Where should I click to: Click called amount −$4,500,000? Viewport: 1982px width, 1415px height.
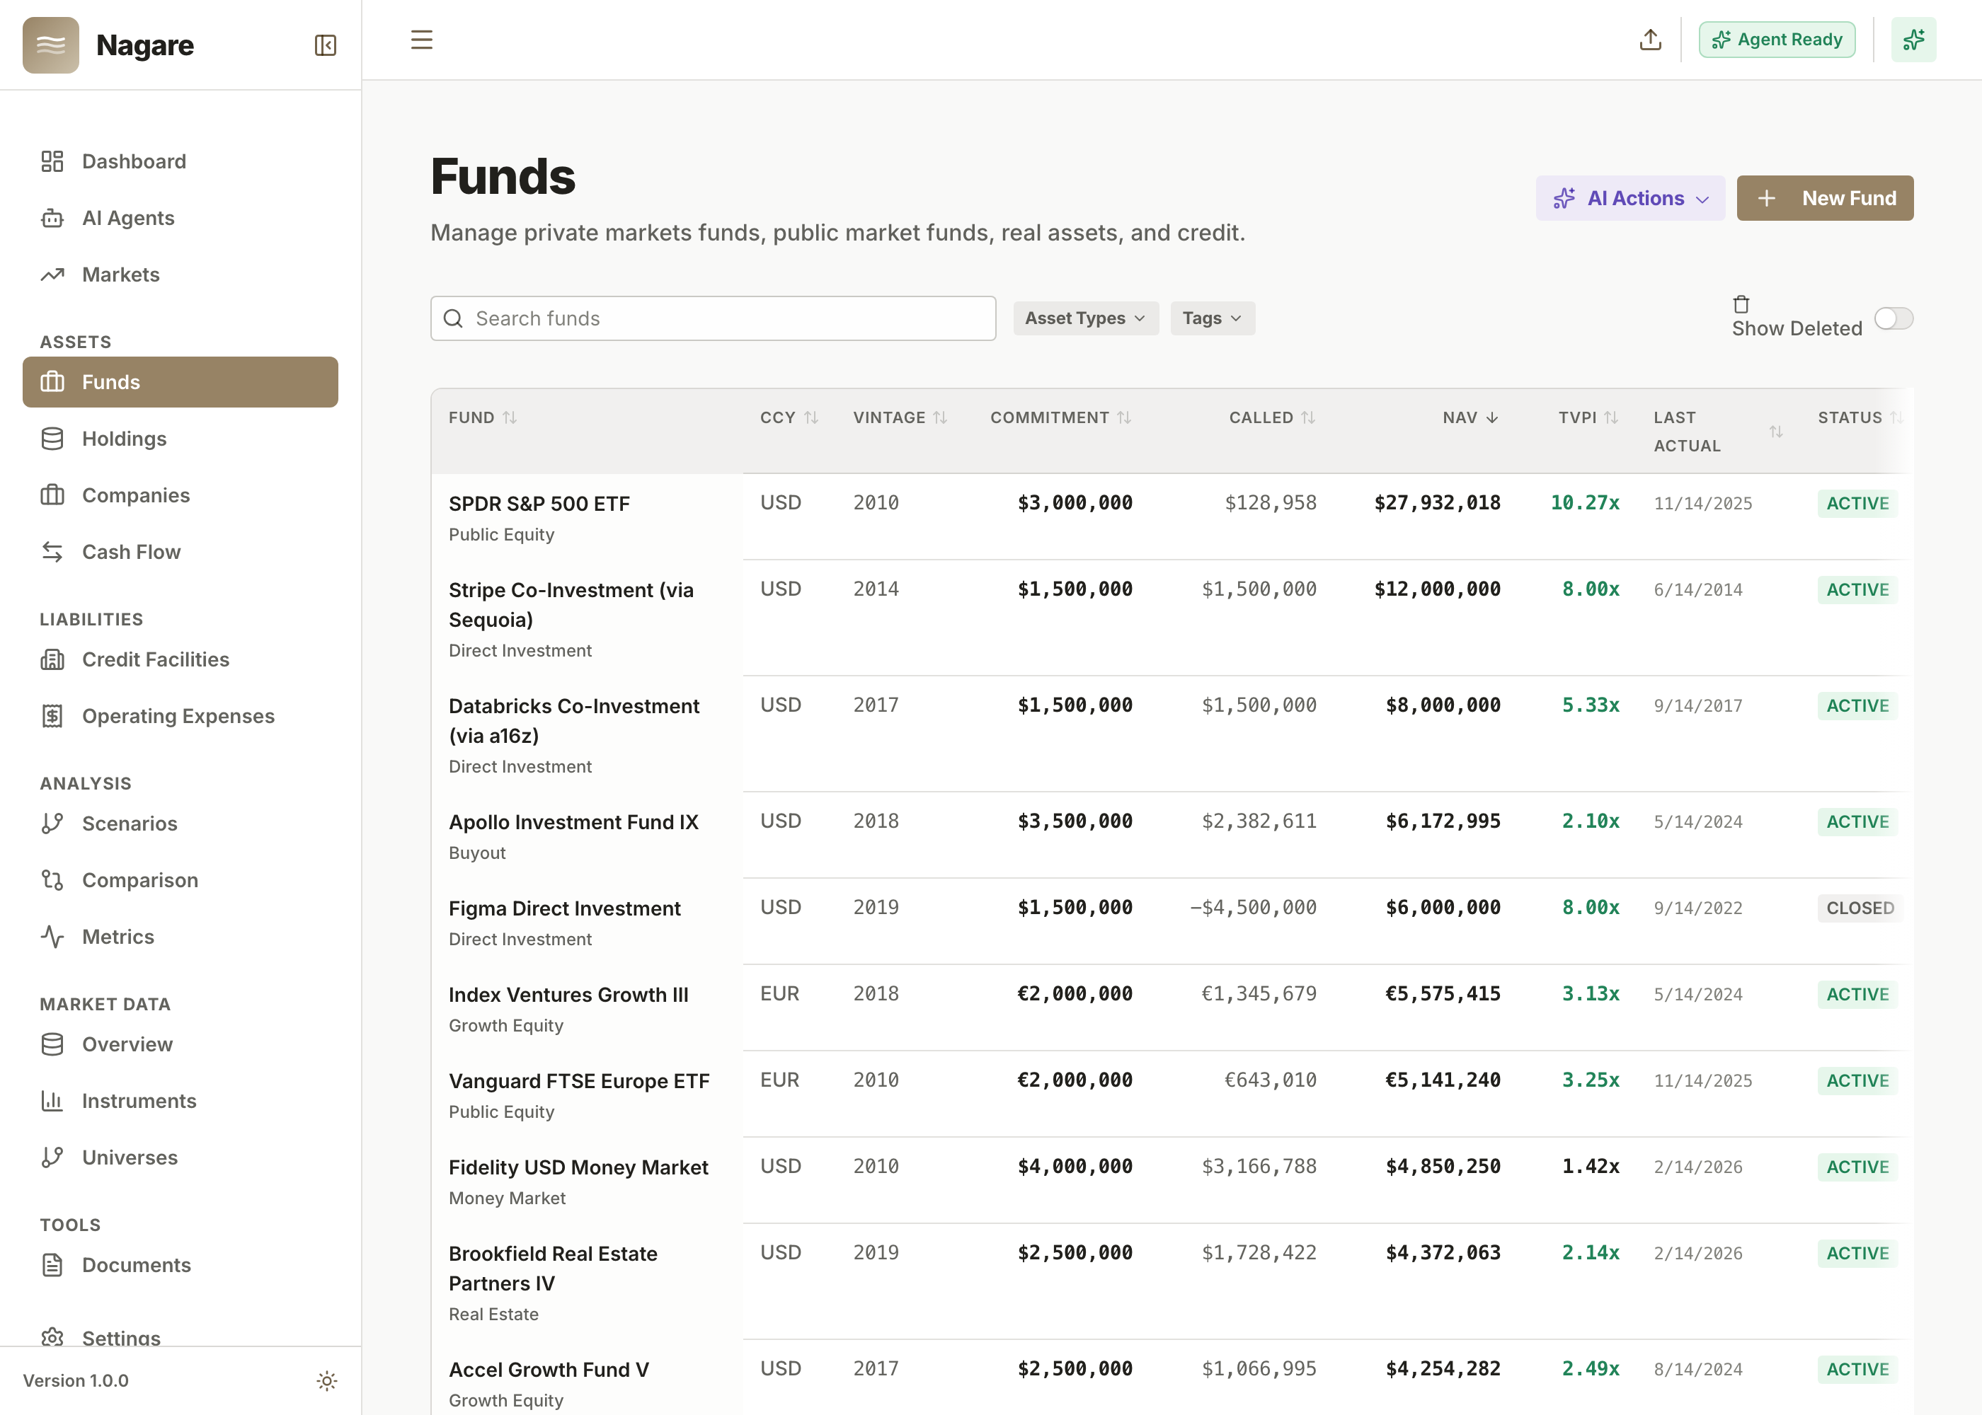point(1252,907)
